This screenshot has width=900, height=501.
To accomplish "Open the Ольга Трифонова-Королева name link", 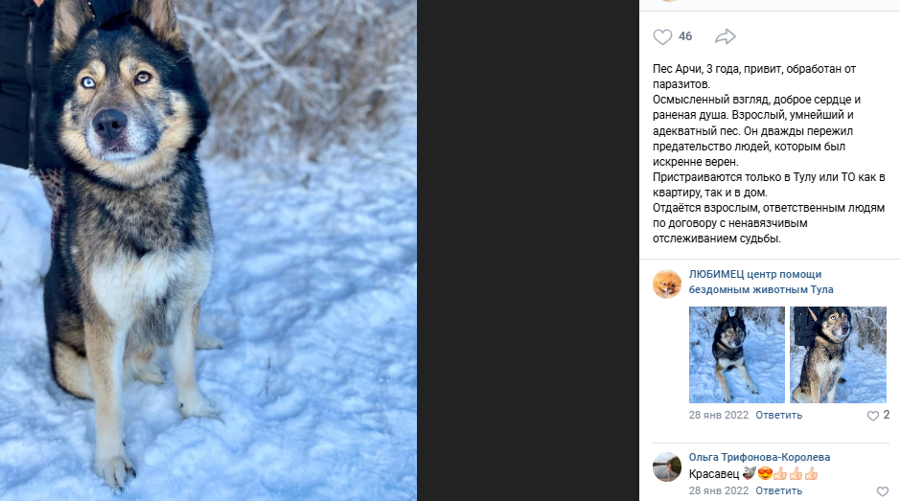I will (759, 457).
